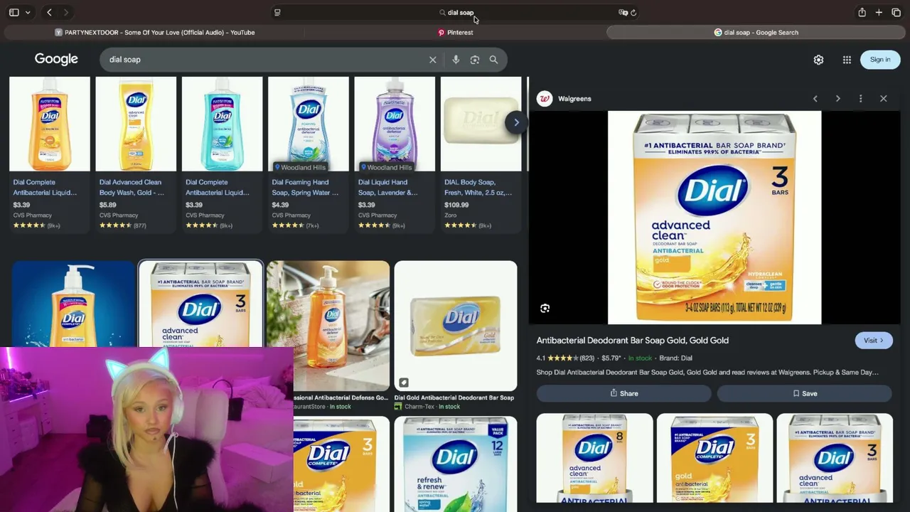Open the Walgreens source in the preview panel
This screenshot has height=512, width=910.
point(574,99)
